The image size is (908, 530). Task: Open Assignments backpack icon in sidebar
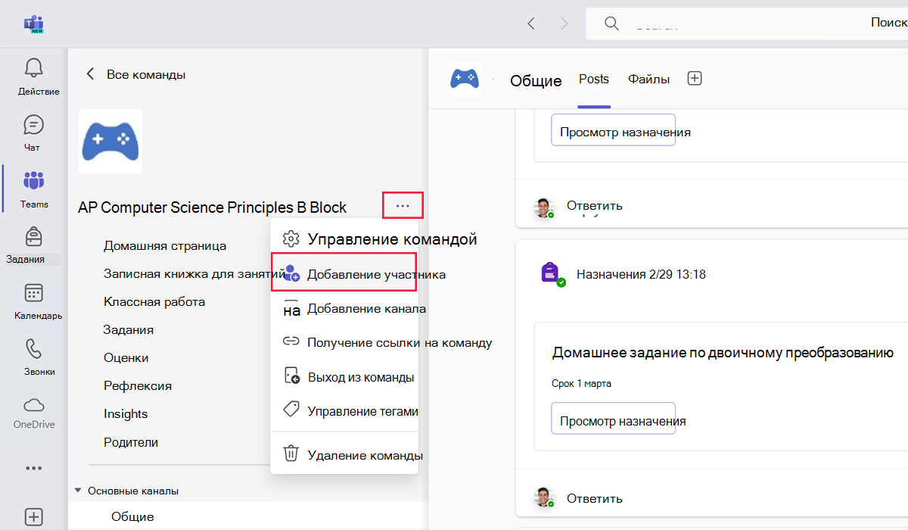(x=34, y=236)
